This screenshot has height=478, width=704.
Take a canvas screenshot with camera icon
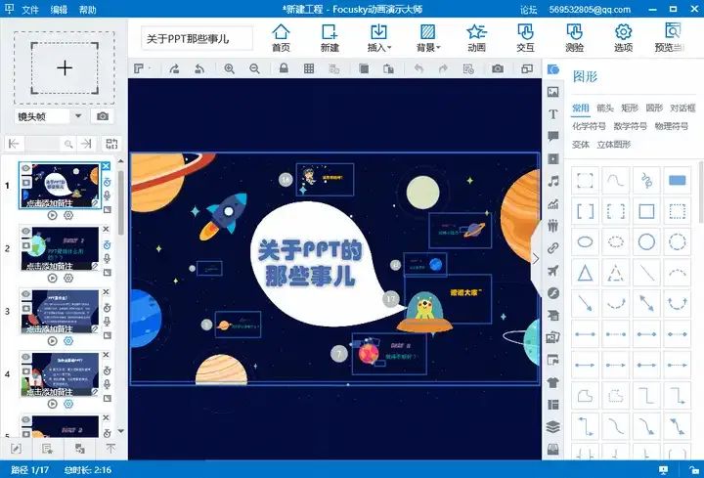(498, 68)
